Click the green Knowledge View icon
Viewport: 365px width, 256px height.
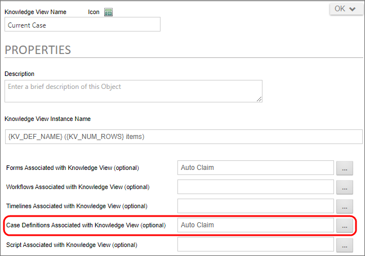[108, 12]
